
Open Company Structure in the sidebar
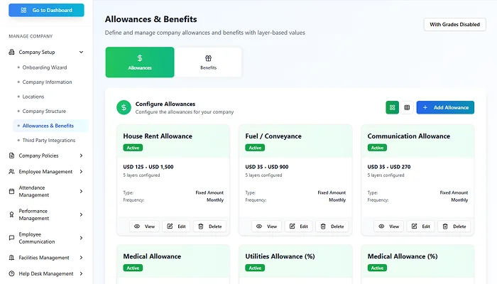coord(44,111)
